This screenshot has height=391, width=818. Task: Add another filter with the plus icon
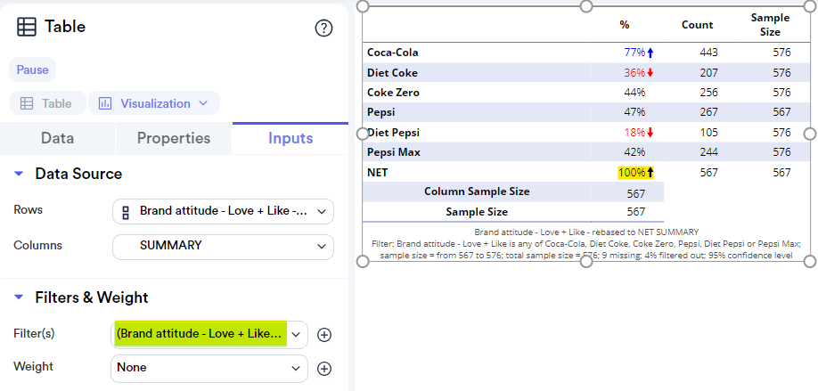pyautogui.click(x=324, y=335)
